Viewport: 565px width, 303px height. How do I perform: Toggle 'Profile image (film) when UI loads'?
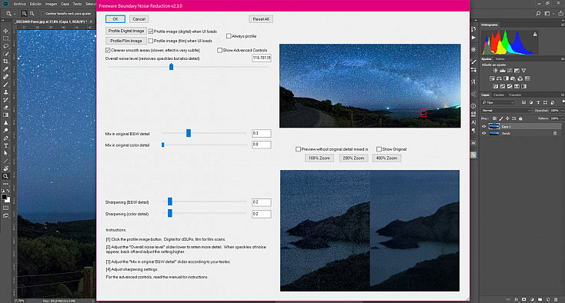tap(151, 41)
